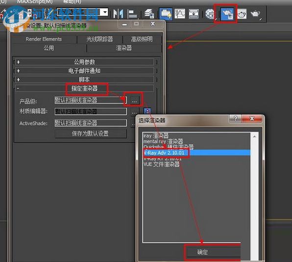Minimize the 渲染设置 render setup dialog
292x262 pixels.
click(125, 24)
